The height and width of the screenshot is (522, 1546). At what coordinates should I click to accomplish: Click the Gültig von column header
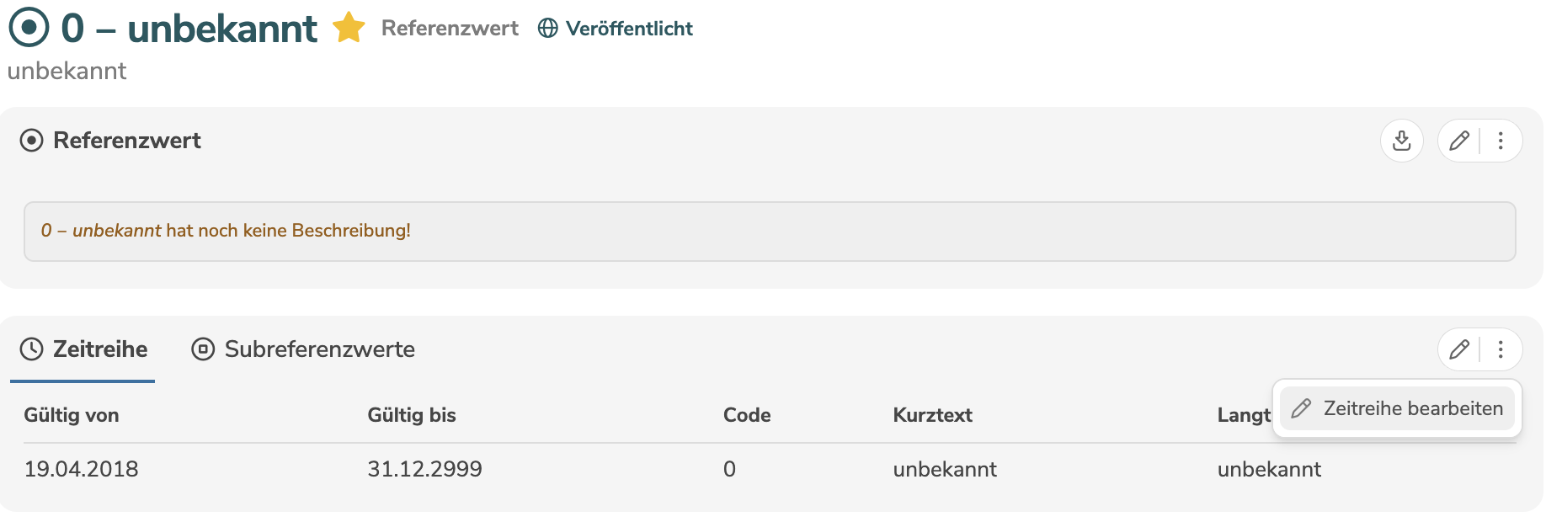[x=72, y=414]
